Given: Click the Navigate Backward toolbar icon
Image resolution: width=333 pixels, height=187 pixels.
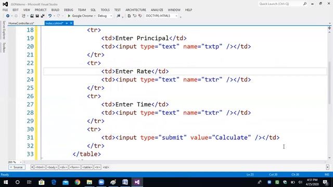Looking at the screenshot, I should click(8, 16).
